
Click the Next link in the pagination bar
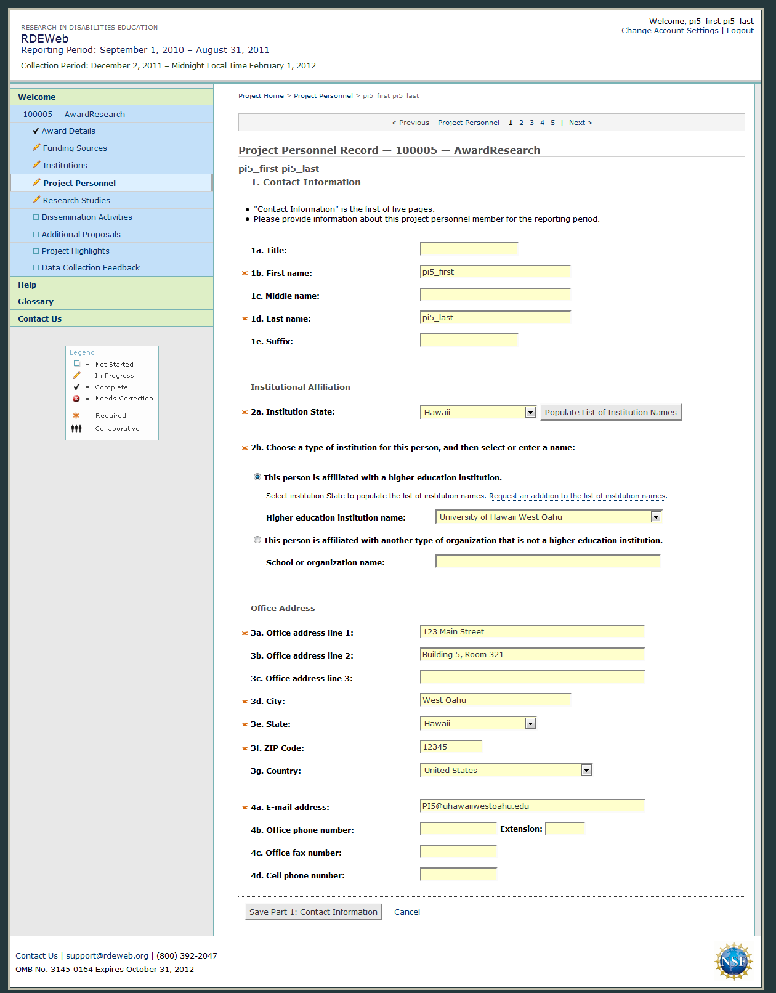click(x=580, y=123)
